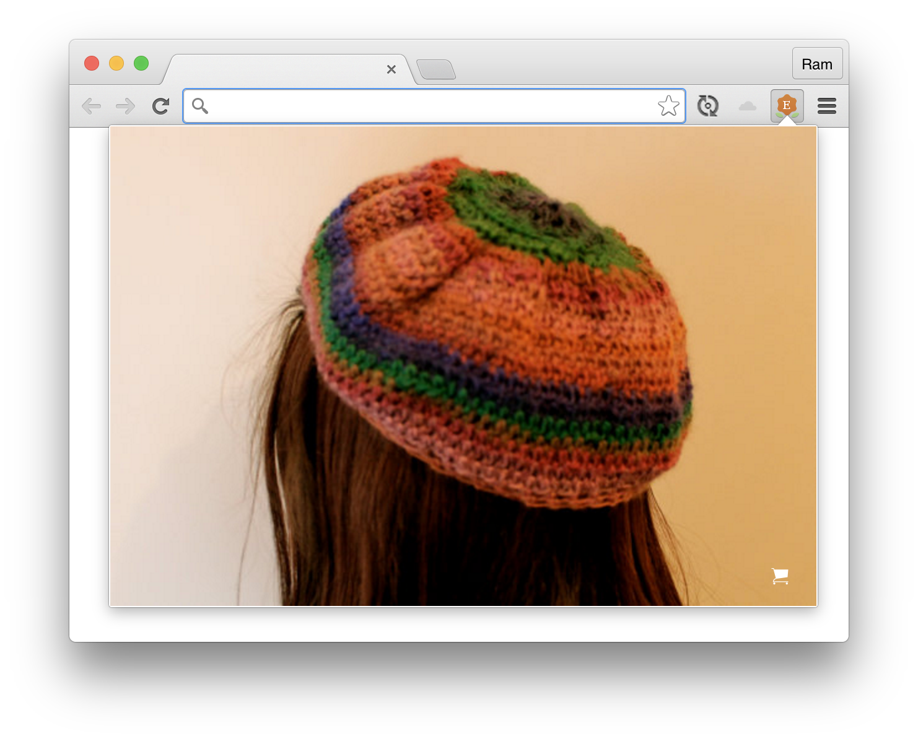The height and width of the screenshot is (741, 918).
Task: Open a new tab
Action: point(436,69)
